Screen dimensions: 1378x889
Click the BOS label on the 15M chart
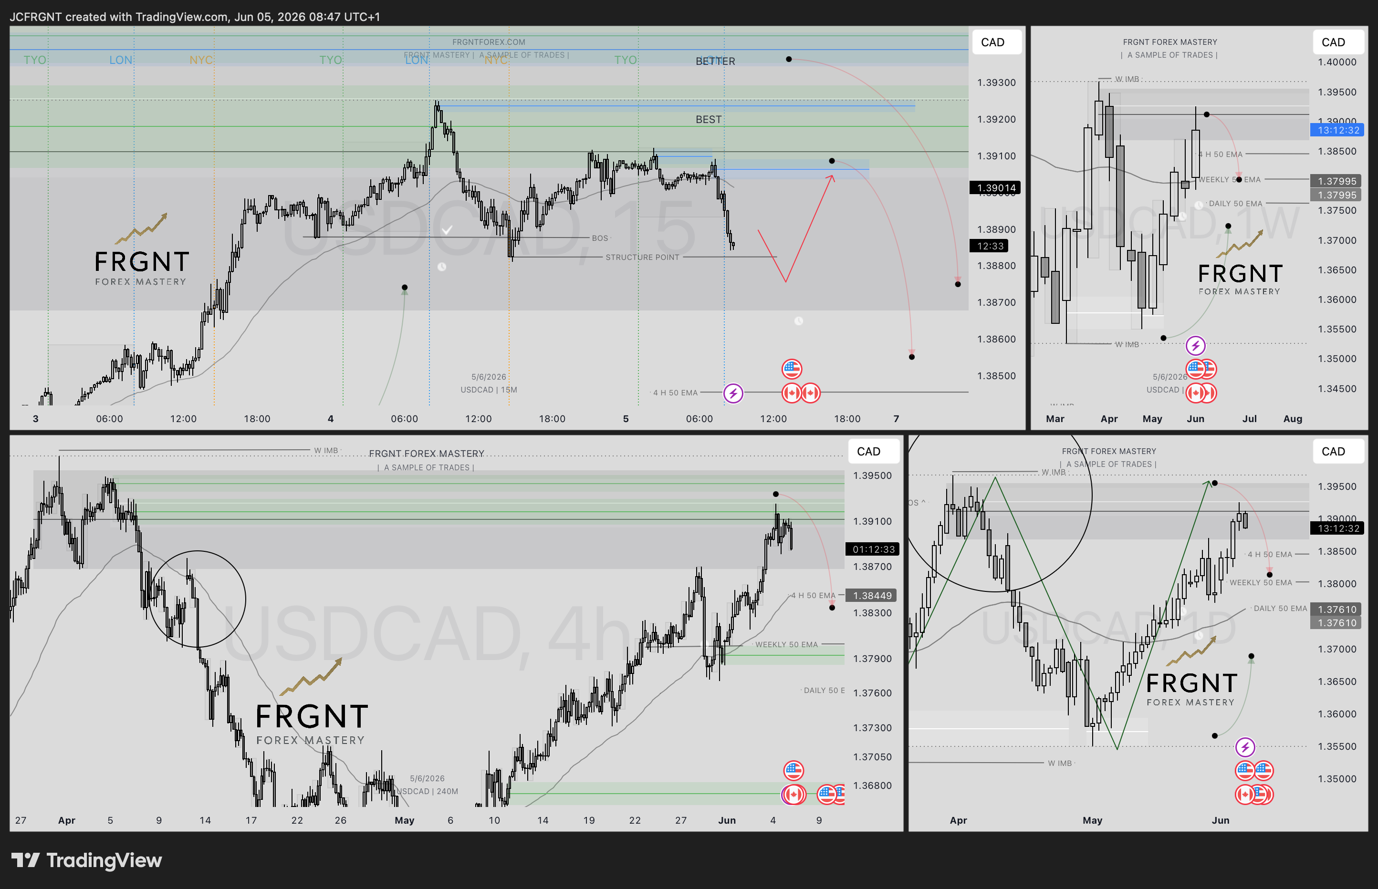tap(599, 238)
